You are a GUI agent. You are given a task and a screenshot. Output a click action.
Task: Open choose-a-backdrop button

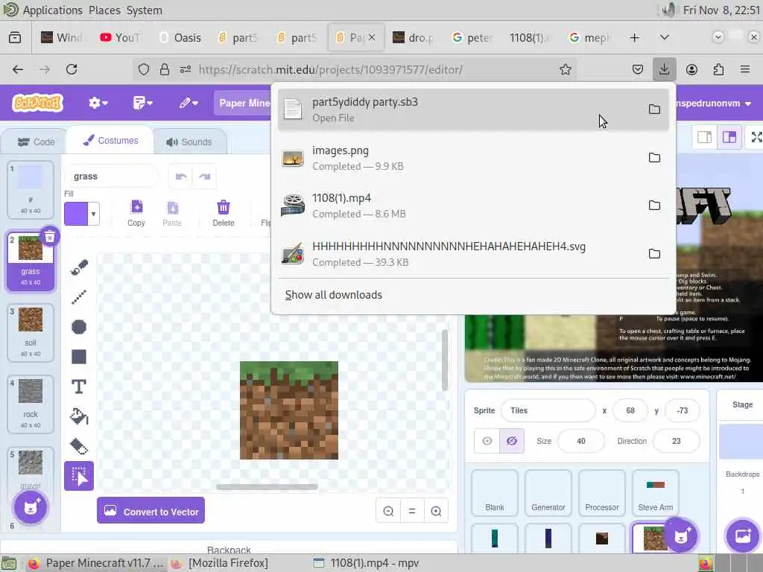(x=743, y=536)
